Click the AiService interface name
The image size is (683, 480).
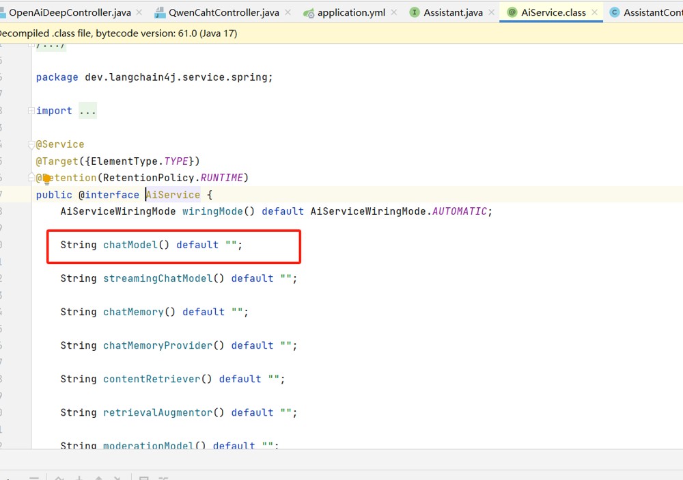coord(173,195)
